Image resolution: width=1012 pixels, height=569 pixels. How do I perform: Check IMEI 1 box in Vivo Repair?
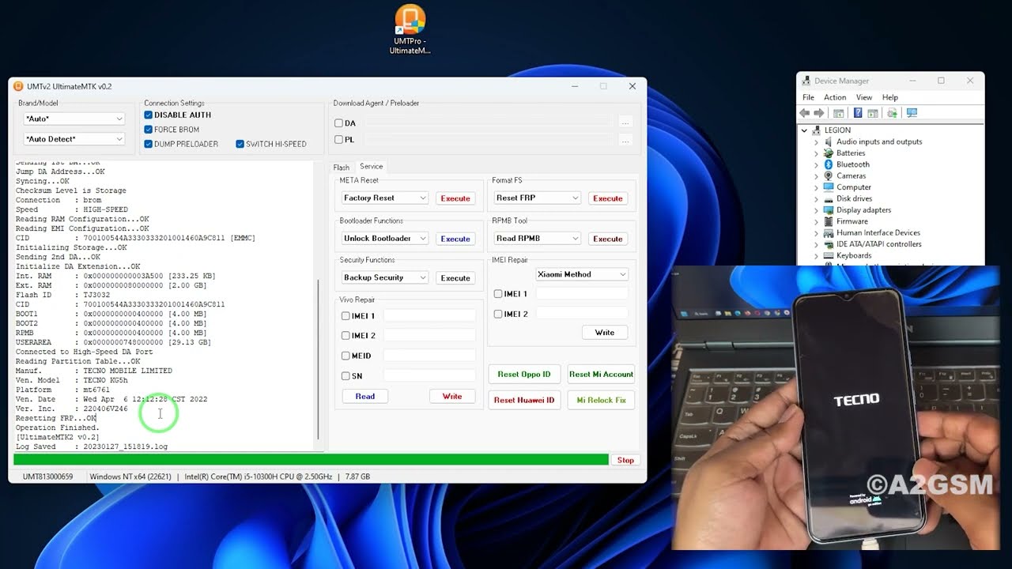(346, 316)
